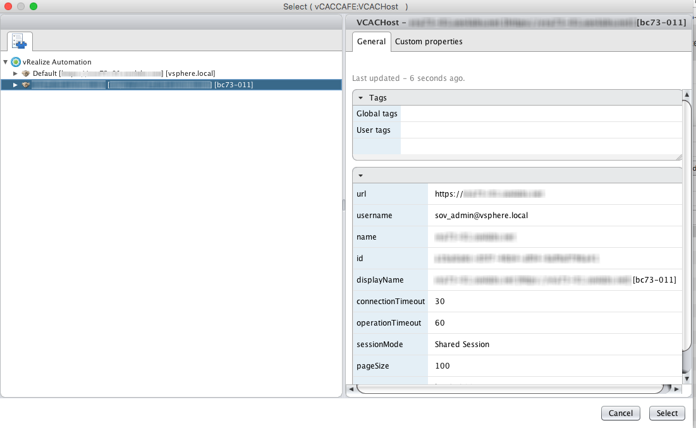696x428 pixels.
Task: Click the pageSize value 100
Action: pyautogui.click(x=443, y=366)
